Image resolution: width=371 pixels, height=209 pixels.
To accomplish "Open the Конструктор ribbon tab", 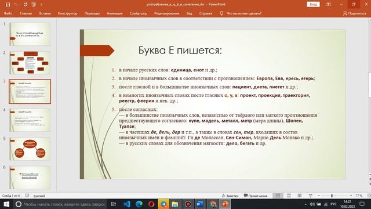I will pyautogui.click(x=67, y=13).
